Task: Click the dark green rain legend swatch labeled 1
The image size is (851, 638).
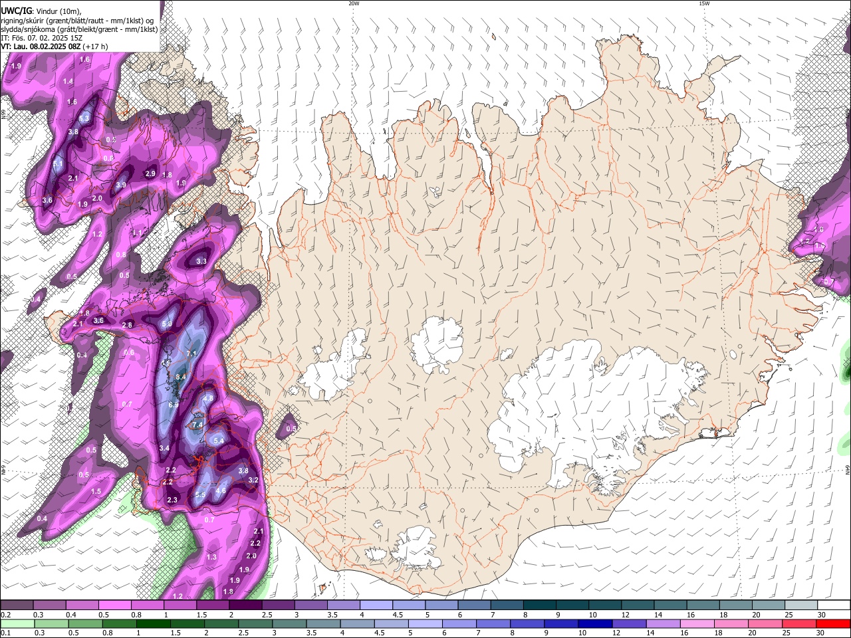Action: point(153,623)
